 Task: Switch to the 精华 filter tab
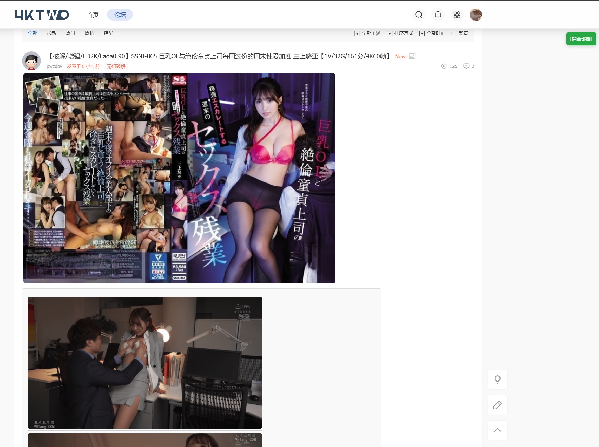click(108, 33)
